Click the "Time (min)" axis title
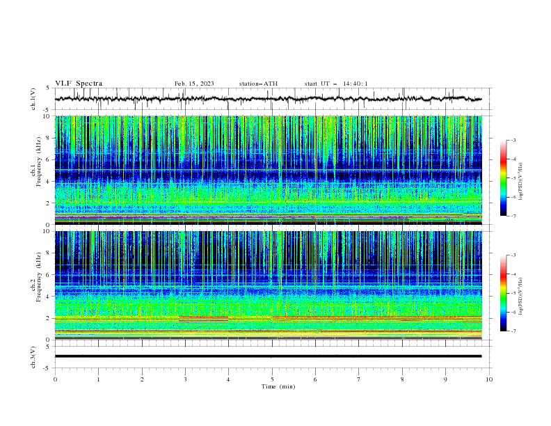The width and height of the screenshot is (551, 426). (x=278, y=386)
